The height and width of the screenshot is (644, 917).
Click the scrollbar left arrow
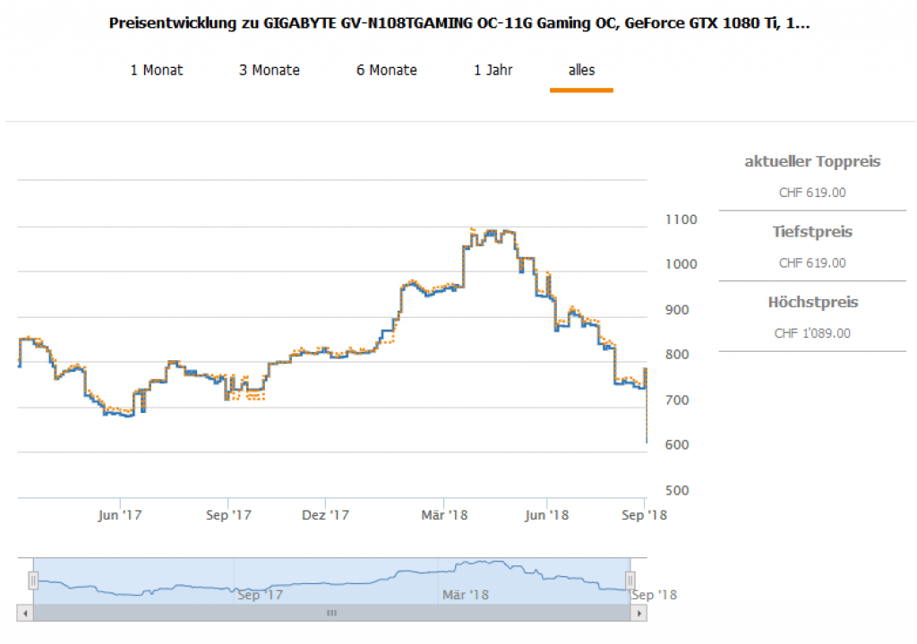click(x=24, y=614)
